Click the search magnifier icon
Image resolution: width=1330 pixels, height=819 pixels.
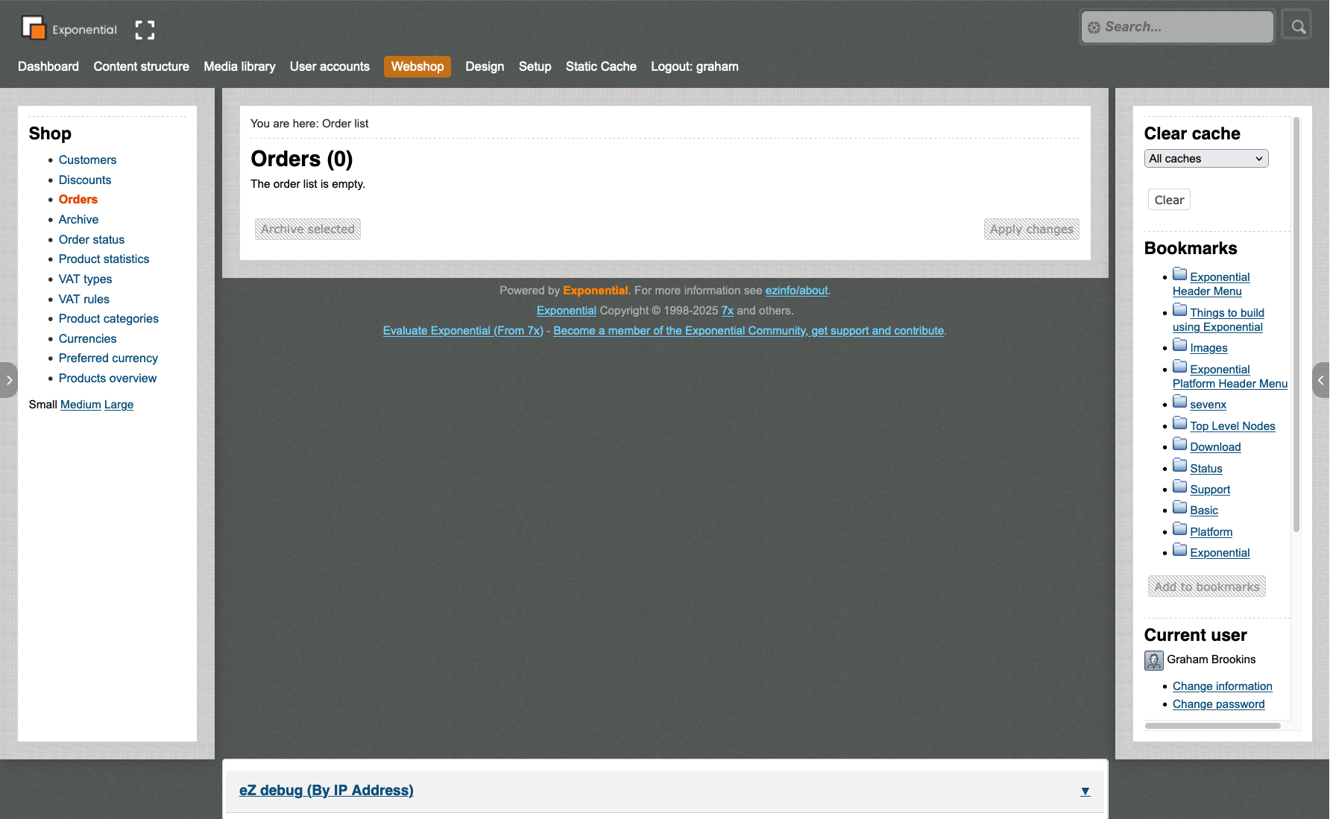1298,27
